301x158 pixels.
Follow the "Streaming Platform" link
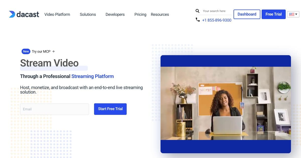point(92,76)
